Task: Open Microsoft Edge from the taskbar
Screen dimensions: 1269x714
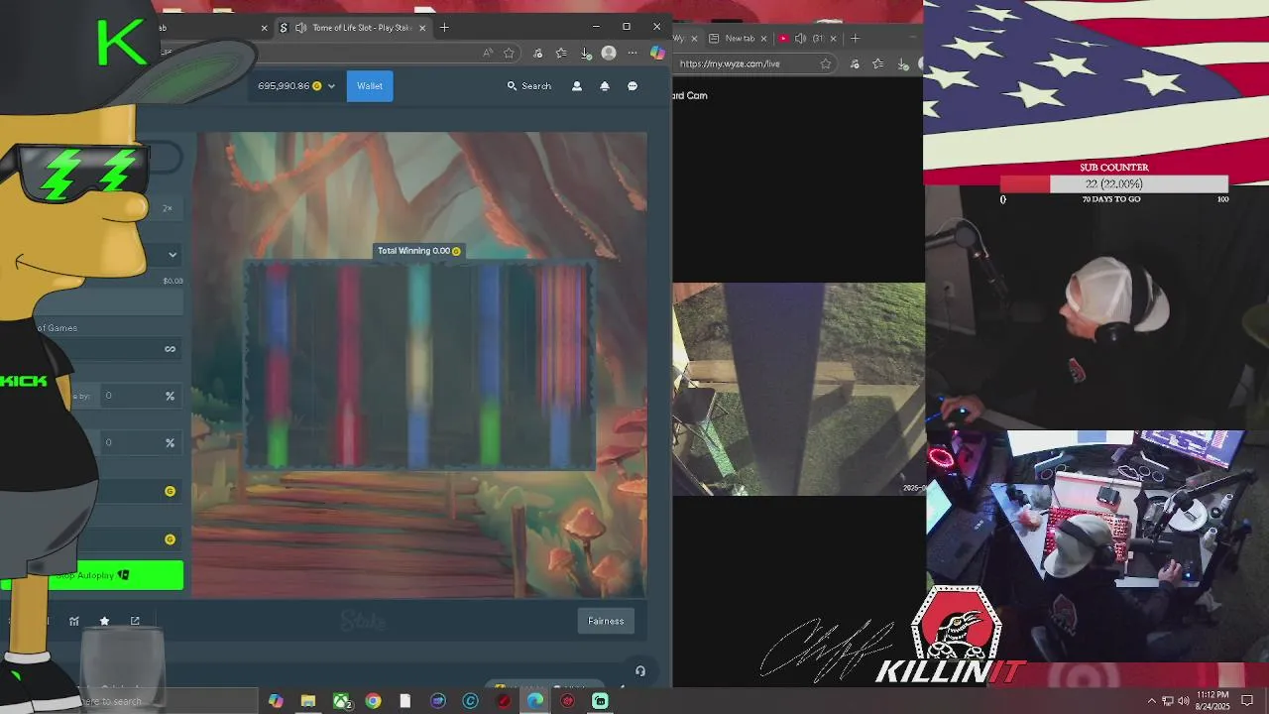Action: (535, 701)
